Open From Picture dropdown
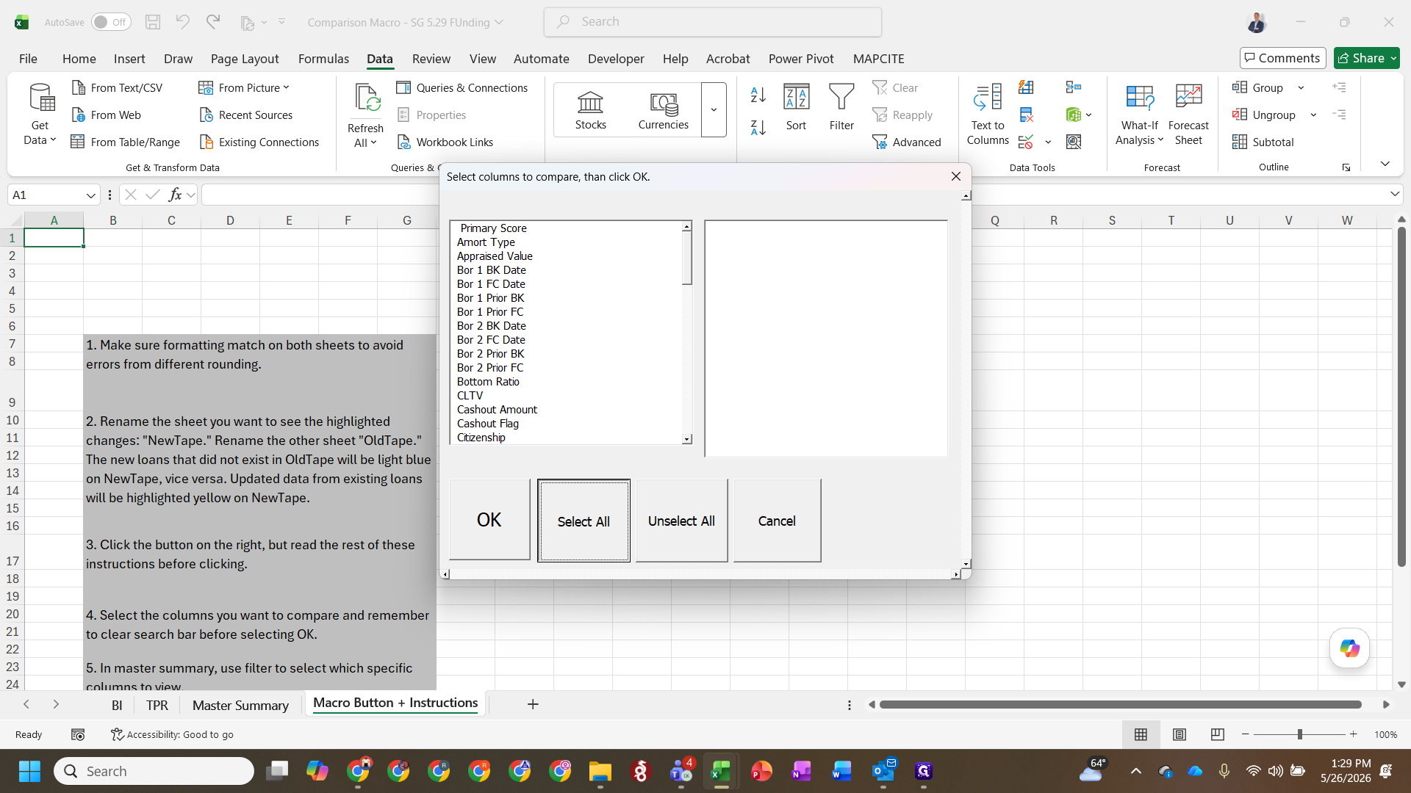This screenshot has width=1411, height=793. pyautogui.click(x=244, y=87)
